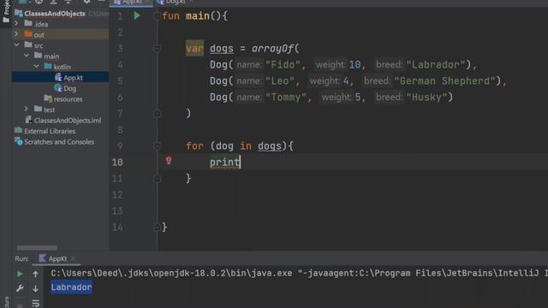The height and width of the screenshot is (308, 548).
Task: Select the App.kt file icon in tree
Action: pyautogui.click(x=58, y=78)
